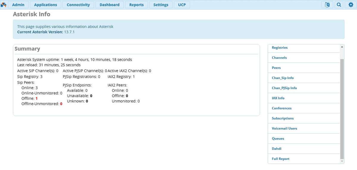The height and width of the screenshot is (170, 357).
Task: Open IAX Info report
Action: pos(304,98)
